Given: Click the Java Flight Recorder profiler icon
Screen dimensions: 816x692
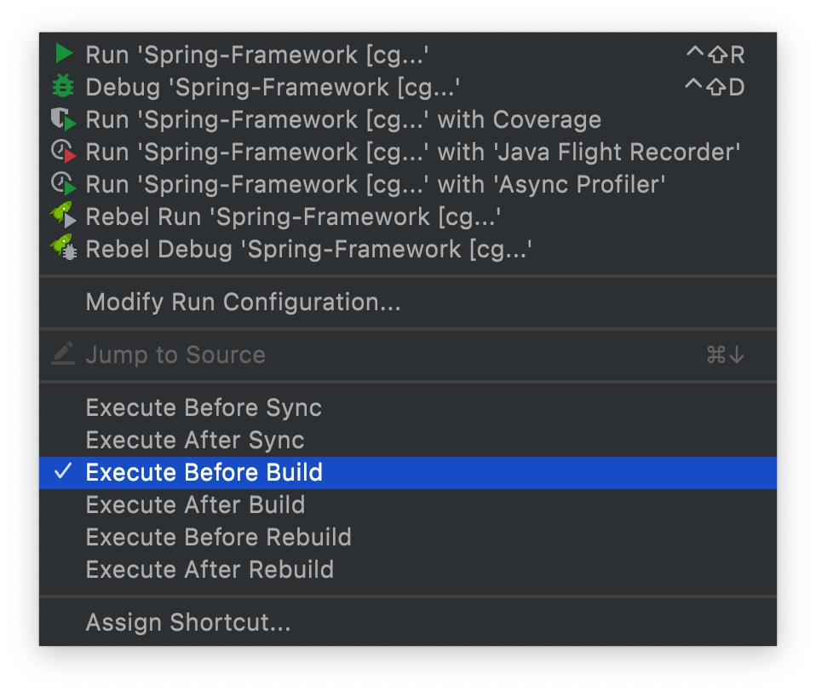Looking at the screenshot, I should [64, 153].
